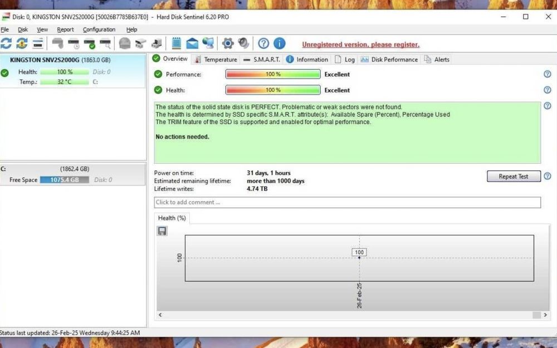Click the sidebar Temp. 32 °C bar
557x348 pixels.
pyautogui.click(x=64, y=82)
